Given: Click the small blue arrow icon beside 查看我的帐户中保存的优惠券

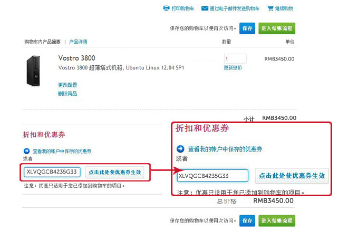Looking at the screenshot, I should coord(27,151).
